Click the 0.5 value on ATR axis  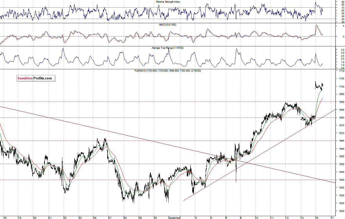[342, 68]
